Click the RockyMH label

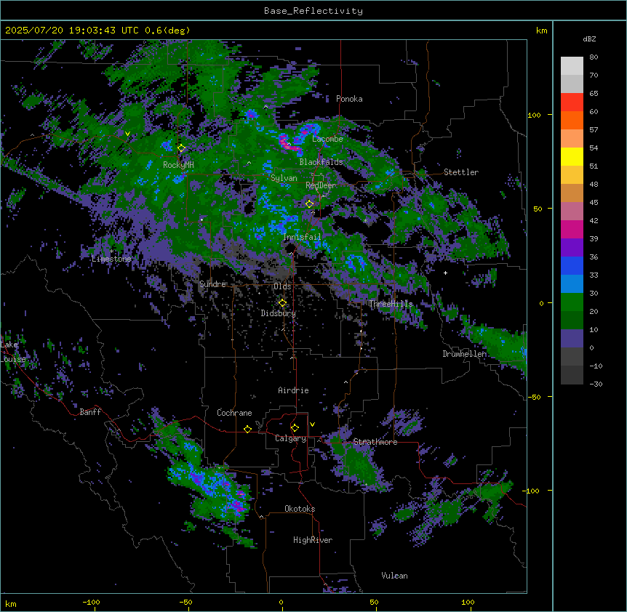pos(178,165)
